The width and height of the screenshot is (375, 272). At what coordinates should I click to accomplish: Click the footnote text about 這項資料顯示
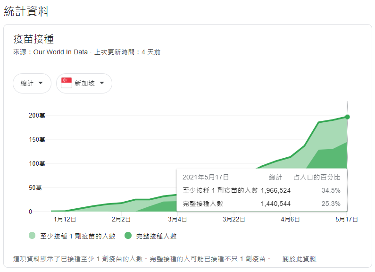[x=142, y=259]
